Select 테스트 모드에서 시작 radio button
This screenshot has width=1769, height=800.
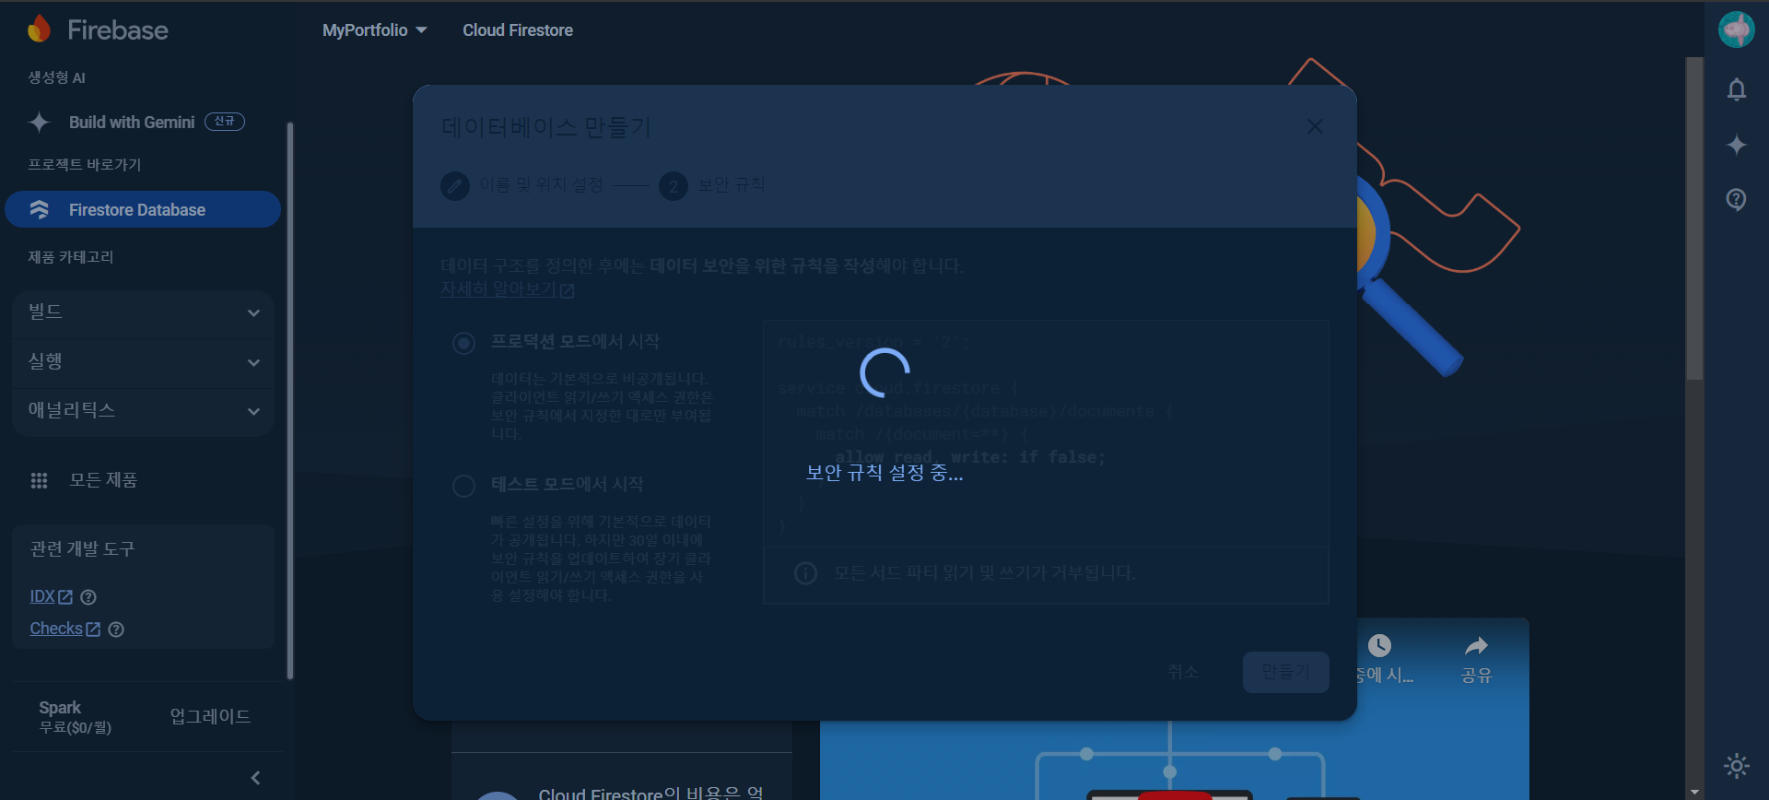tap(463, 486)
